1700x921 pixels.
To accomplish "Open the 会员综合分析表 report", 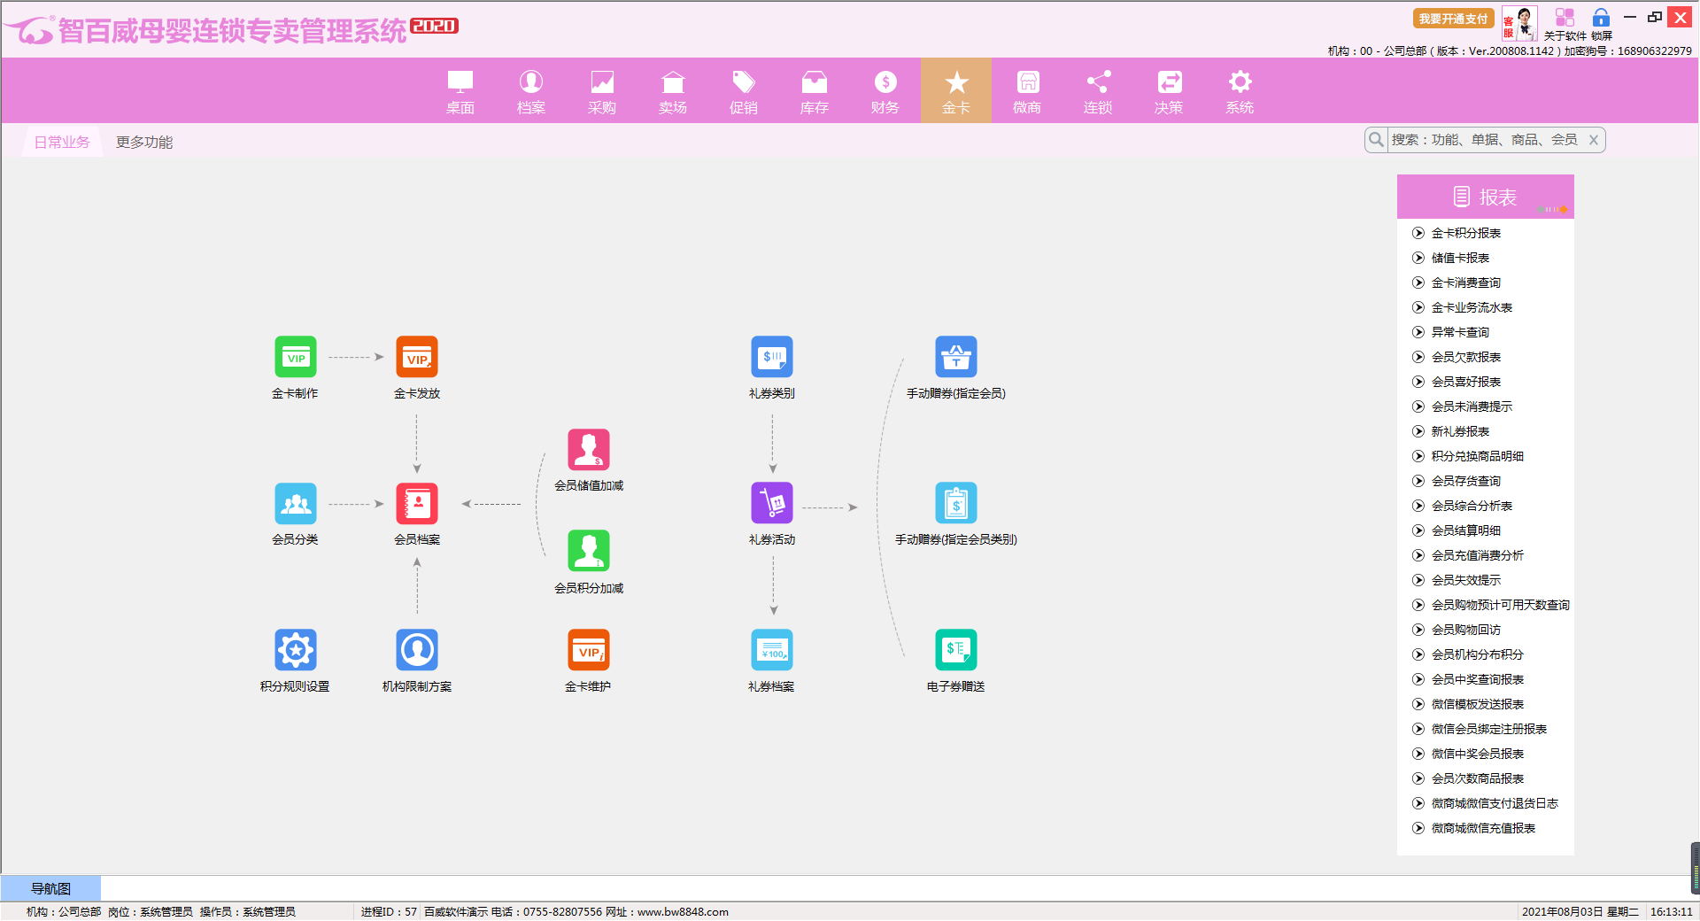I will pyautogui.click(x=1472, y=506).
